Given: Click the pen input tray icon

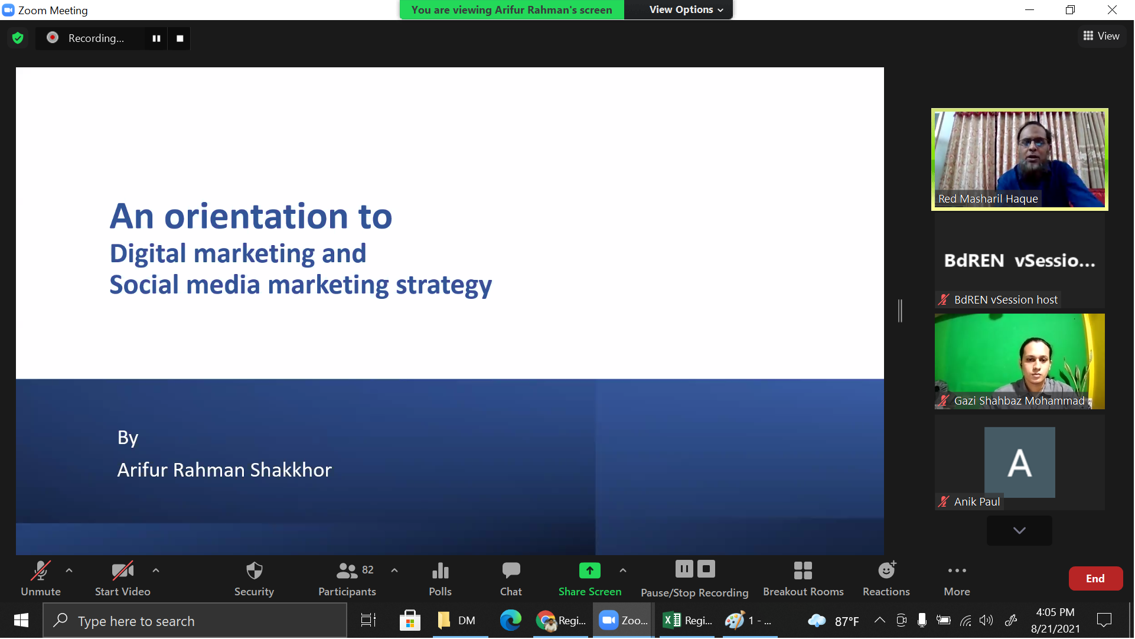Looking at the screenshot, I should point(1012,621).
